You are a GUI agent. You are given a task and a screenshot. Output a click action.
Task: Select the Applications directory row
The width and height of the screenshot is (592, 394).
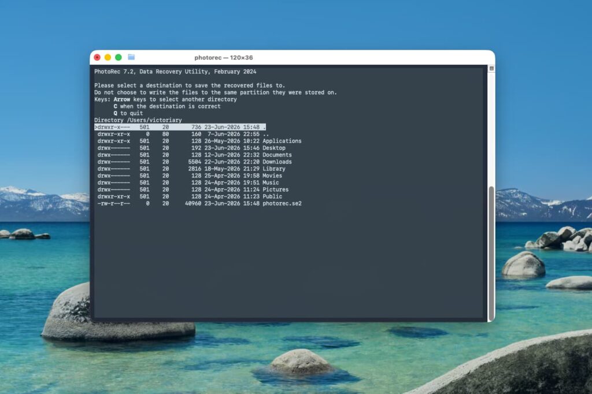(x=199, y=141)
